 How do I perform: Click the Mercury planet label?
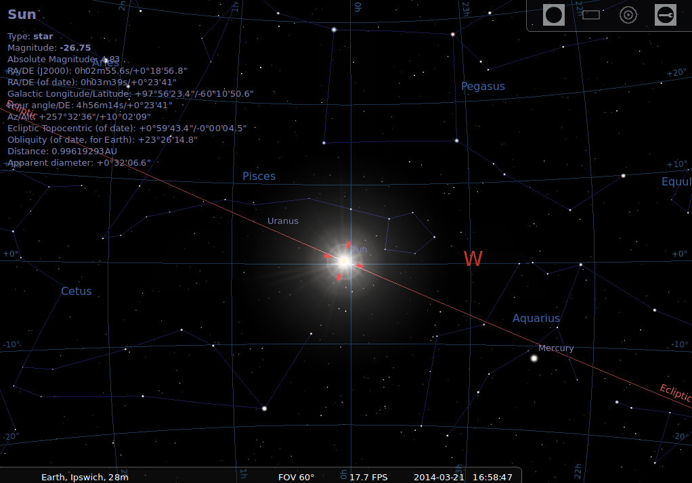556,348
